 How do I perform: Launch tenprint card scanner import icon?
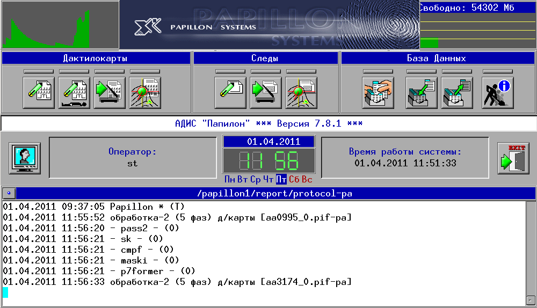pos(110,93)
